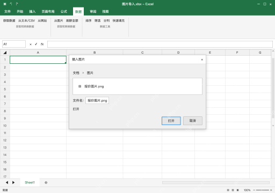Click the breadcrumb arrow between 文档 and 图片

tap(83, 73)
